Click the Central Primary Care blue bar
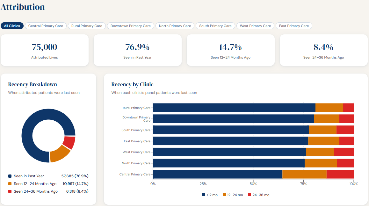The image size is (369, 206). (x=217, y=174)
